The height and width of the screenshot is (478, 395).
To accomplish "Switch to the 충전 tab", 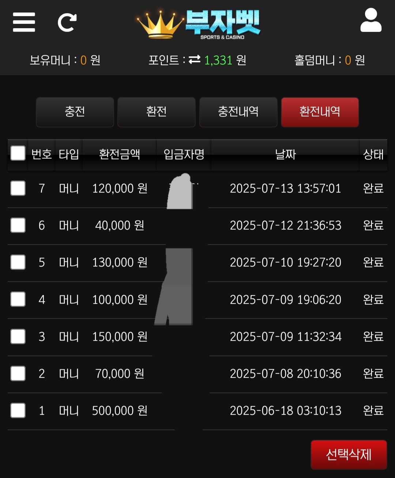I will [75, 112].
